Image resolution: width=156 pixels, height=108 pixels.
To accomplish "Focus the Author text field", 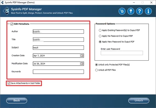I will tap(59, 32).
